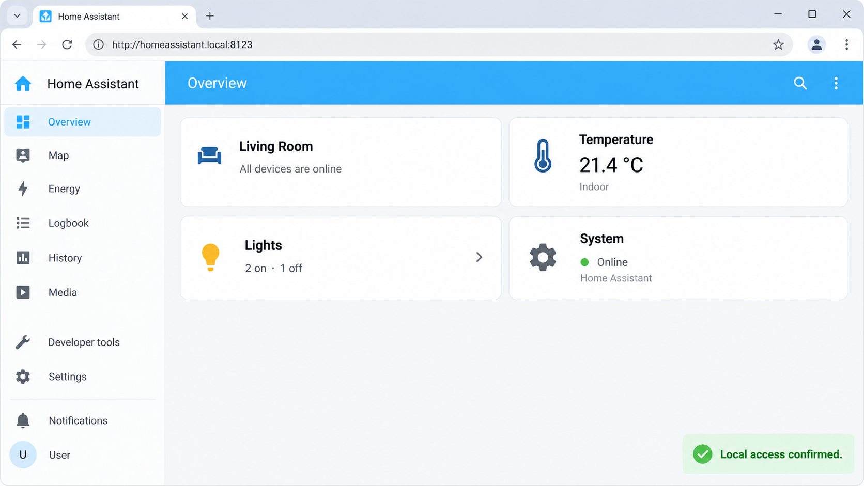
Task: Click the Living Room sofa icon
Action: pyautogui.click(x=209, y=155)
